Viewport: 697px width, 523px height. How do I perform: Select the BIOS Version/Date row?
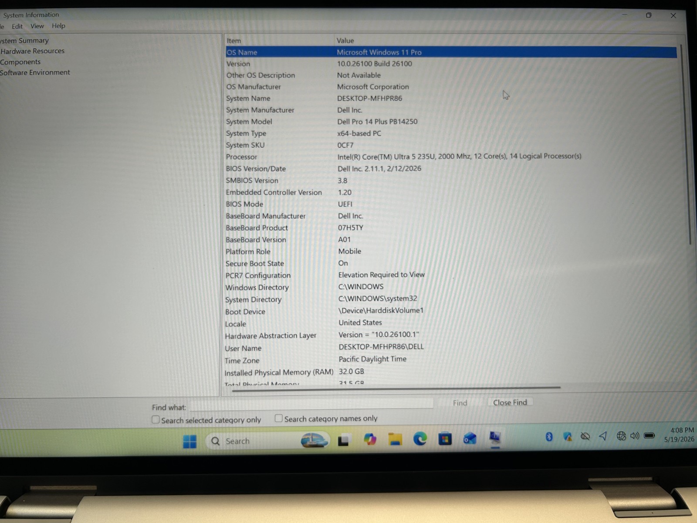click(x=451, y=169)
